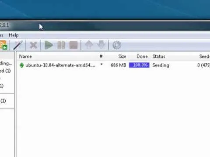The height and width of the screenshot is (157, 210).
Task: Click the Move Up Queue arrow icon
Action: [89, 45]
